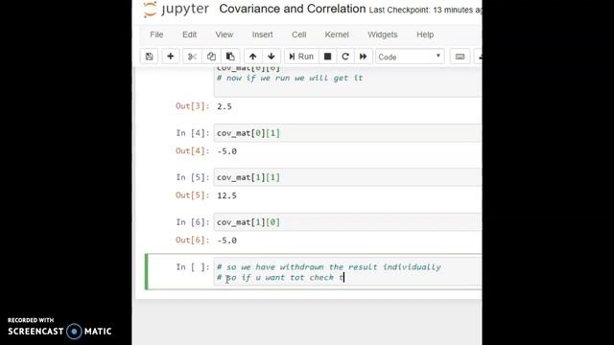Viewport: 614px width, 345px height.
Task: Click the In [6] prompt label
Action: tap(193, 222)
